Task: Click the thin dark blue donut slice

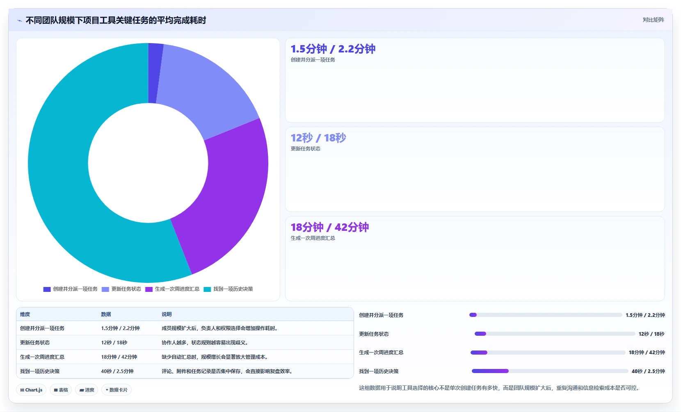Action: click(155, 73)
